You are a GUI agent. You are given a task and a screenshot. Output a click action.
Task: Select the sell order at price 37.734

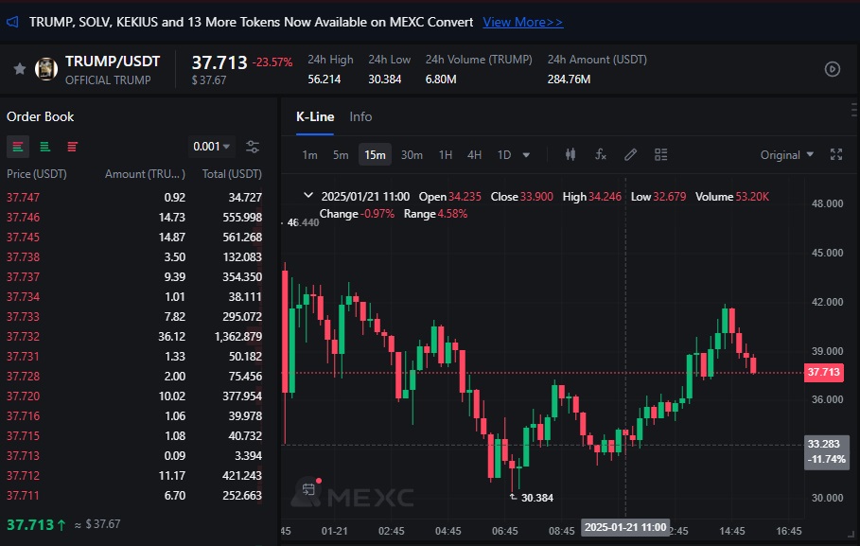(x=133, y=297)
